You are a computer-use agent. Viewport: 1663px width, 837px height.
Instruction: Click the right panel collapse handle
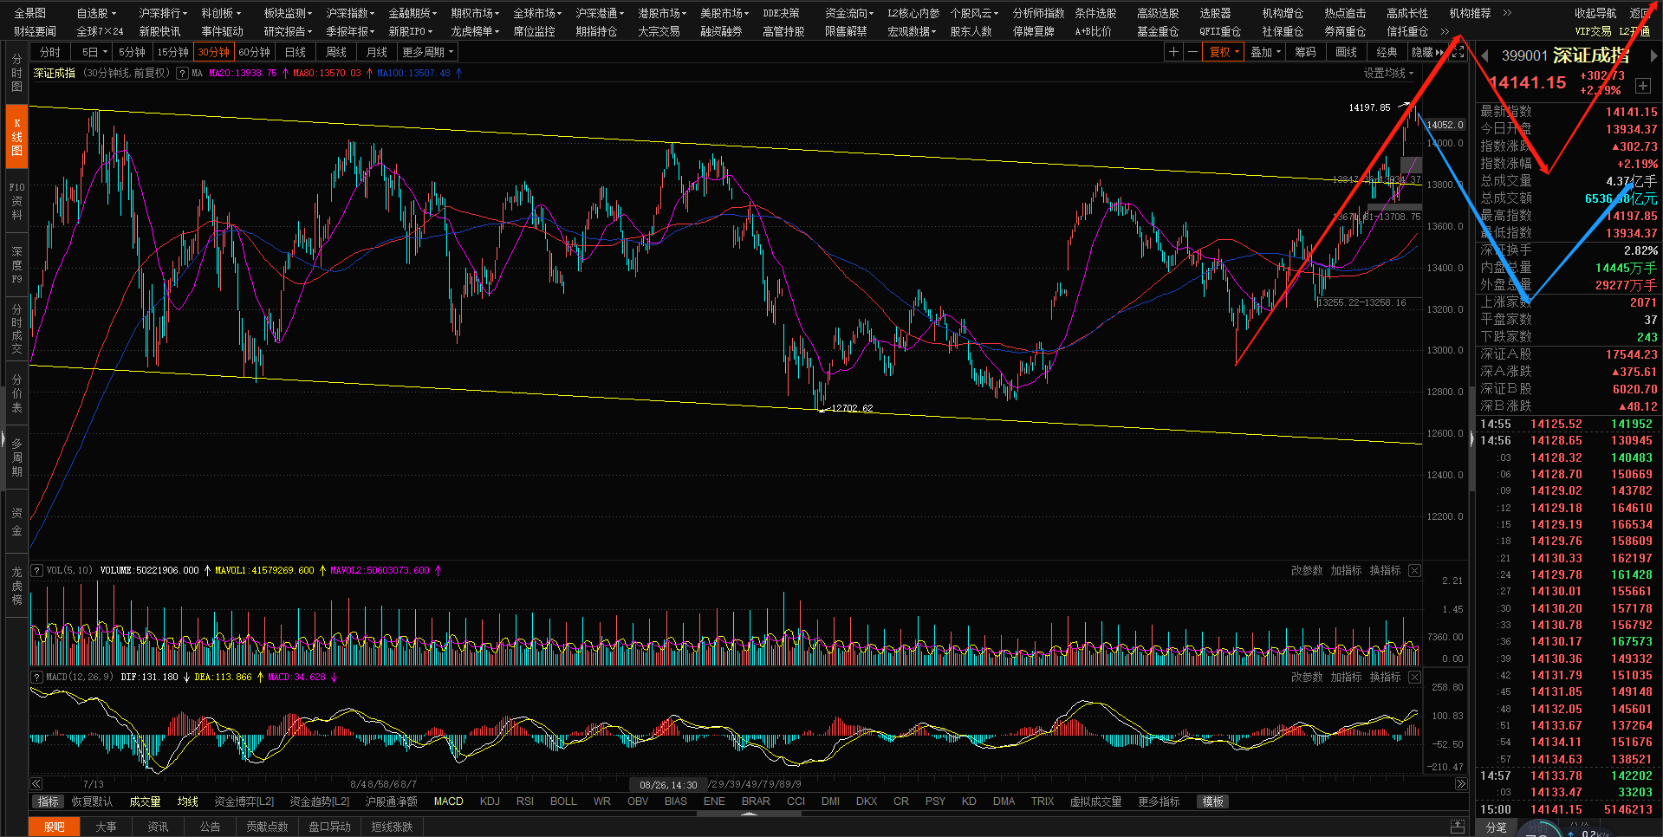1471,440
